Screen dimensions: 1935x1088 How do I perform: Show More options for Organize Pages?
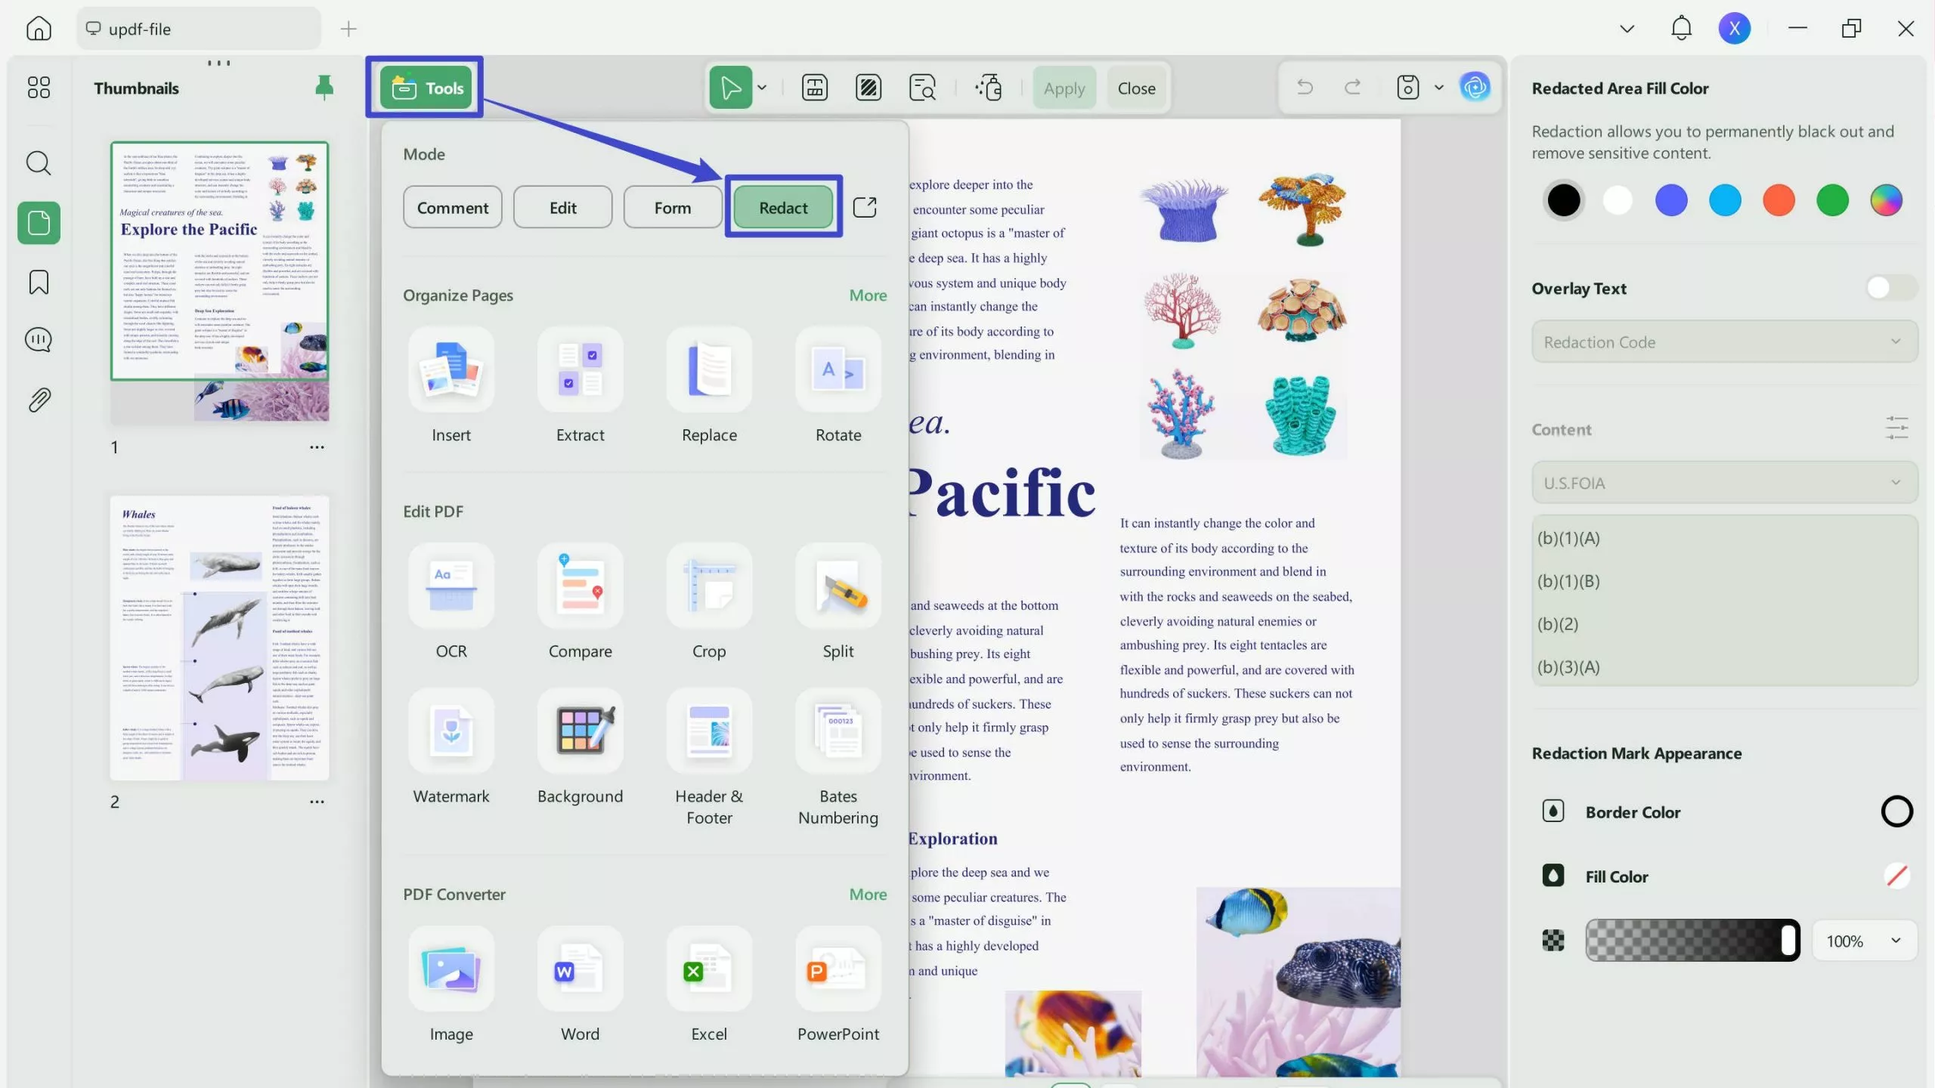click(x=867, y=295)
